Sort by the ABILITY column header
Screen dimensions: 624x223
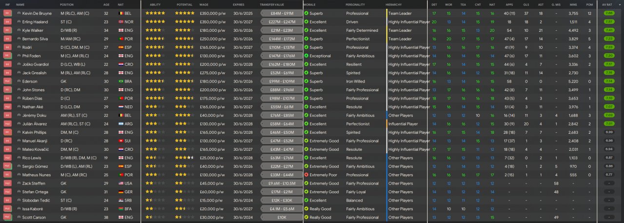155,4
